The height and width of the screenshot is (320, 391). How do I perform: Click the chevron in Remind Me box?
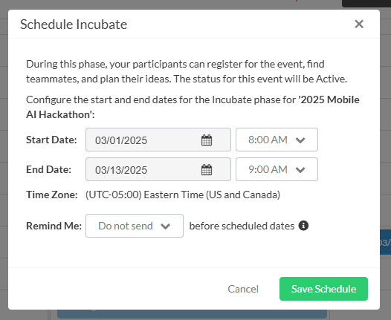tap(165, 226)
